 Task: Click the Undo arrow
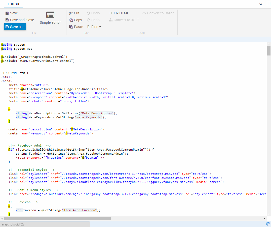88,13
